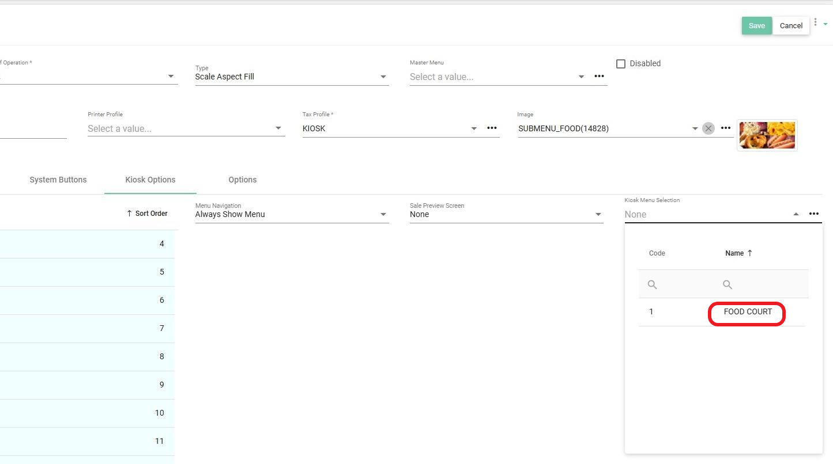Click the Cancel button
This screenshot has width=833, height=464.
[791, 25]
